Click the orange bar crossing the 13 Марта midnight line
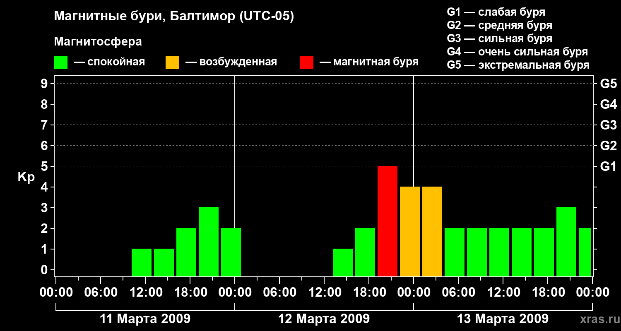The height and width of the screenshot is (331, 621). (410, 231)
